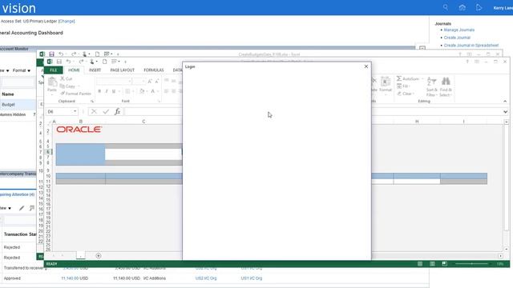This screenshot has height=288, width=513.
Task: Toggle Italic formatting
Action: [107, 91]
